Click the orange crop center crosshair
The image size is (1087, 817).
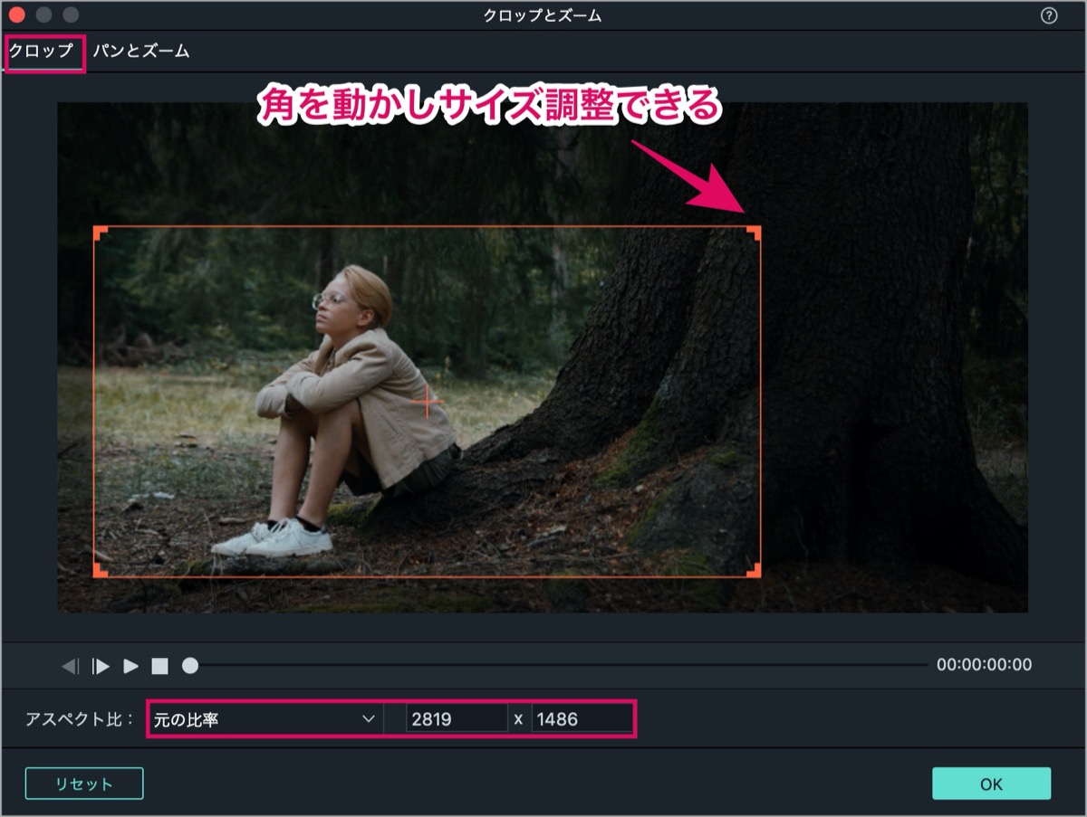click(x=428, y=402)
